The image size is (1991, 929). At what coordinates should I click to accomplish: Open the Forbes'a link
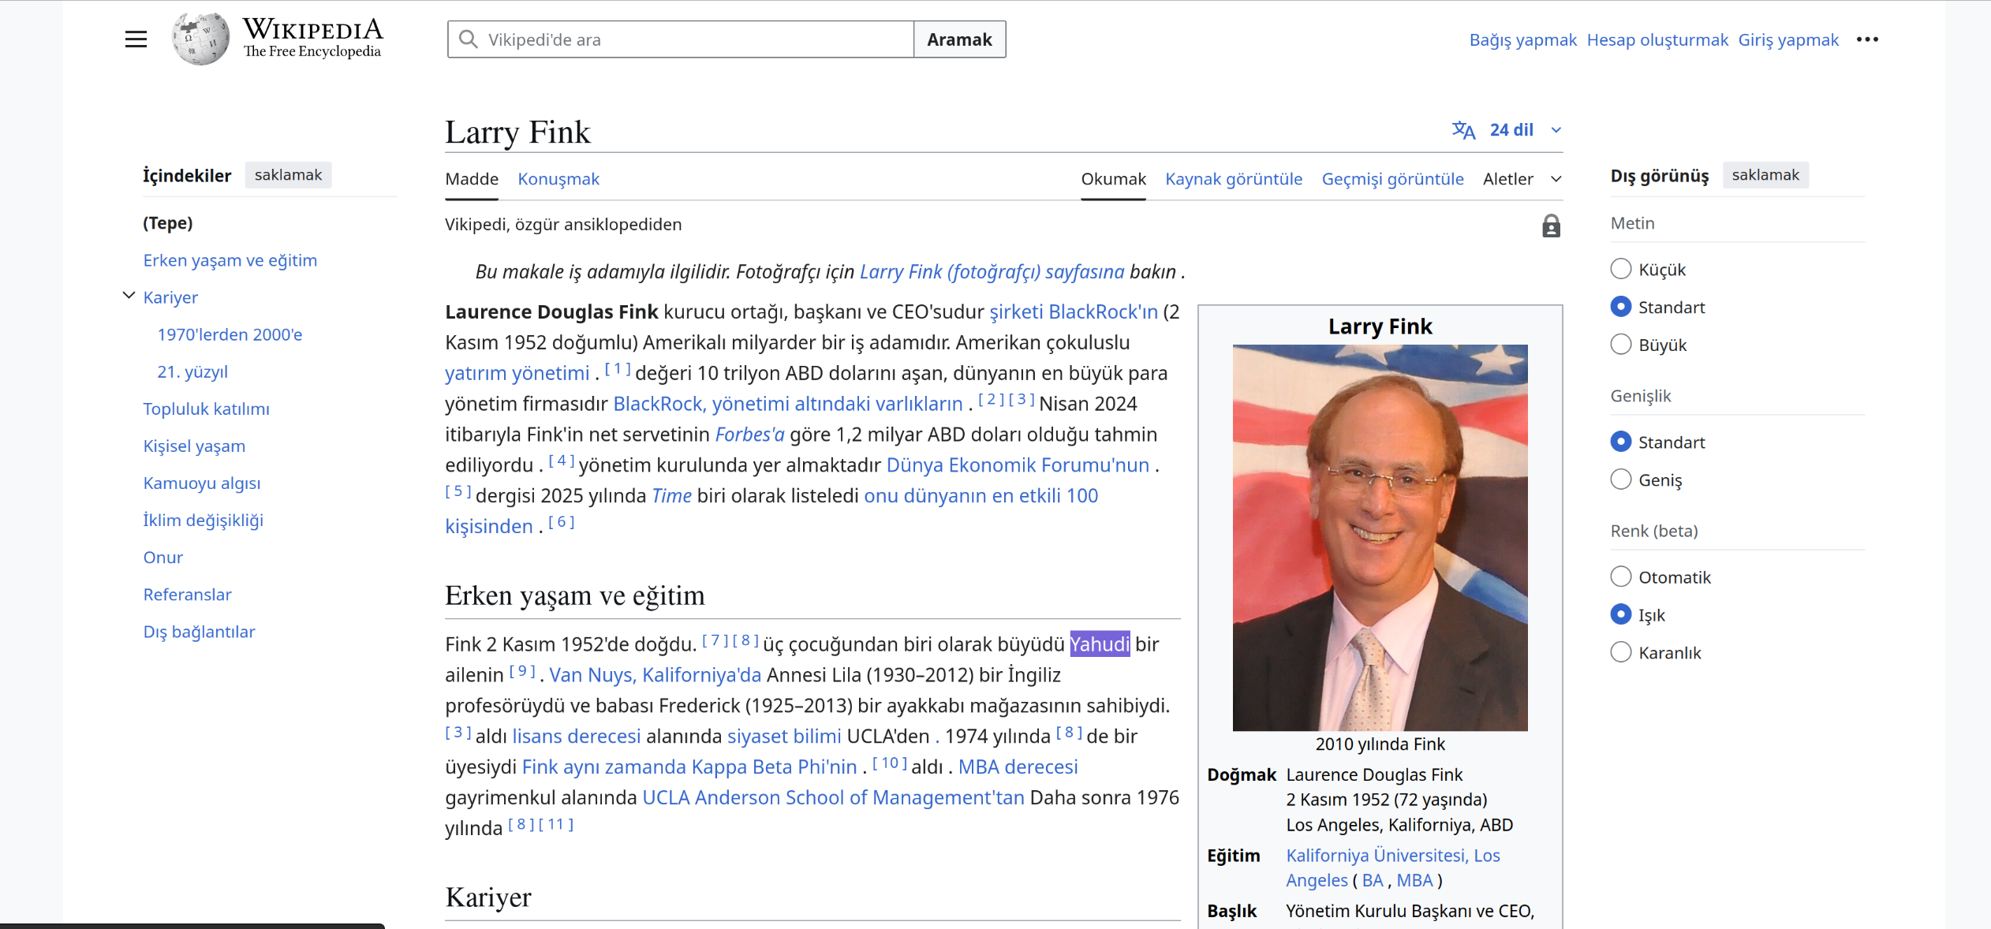point(749,435)
